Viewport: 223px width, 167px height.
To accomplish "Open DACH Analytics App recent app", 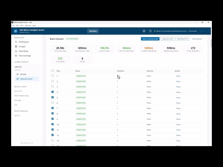I will [22, 96].
